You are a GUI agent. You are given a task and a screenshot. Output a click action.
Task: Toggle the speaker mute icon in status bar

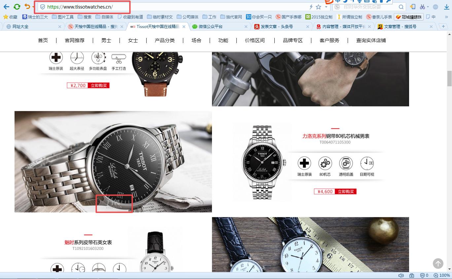click(401, 275)
